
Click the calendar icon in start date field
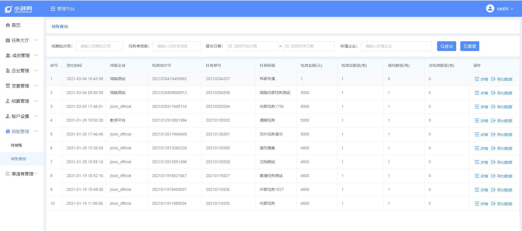230,46
